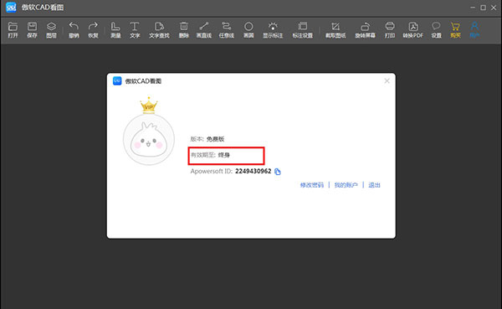
Task: Select the 画圆 circle tool
Action: pyautogui.click(x=248, y=30)
